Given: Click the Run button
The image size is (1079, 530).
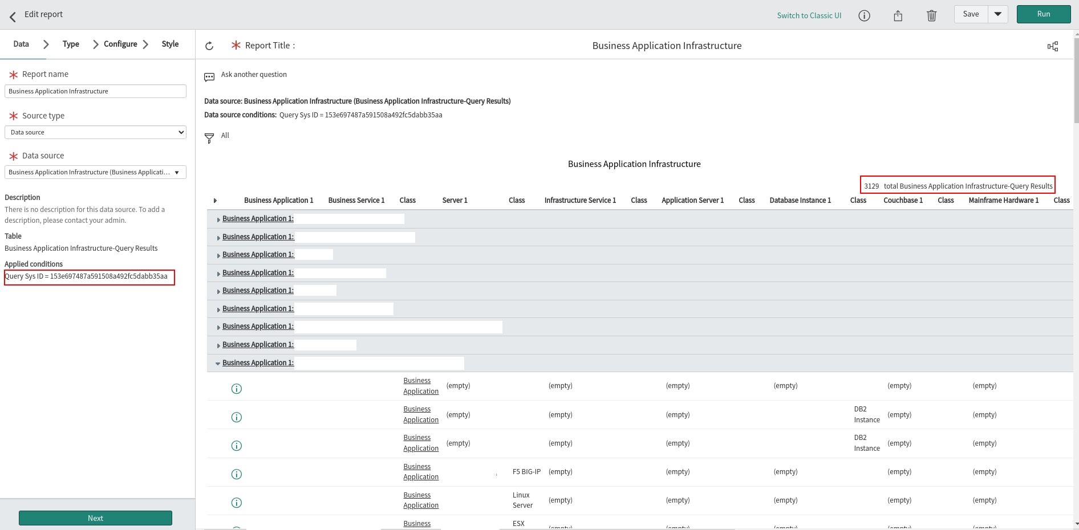Looking at the screenshot, I should 1043,14.
